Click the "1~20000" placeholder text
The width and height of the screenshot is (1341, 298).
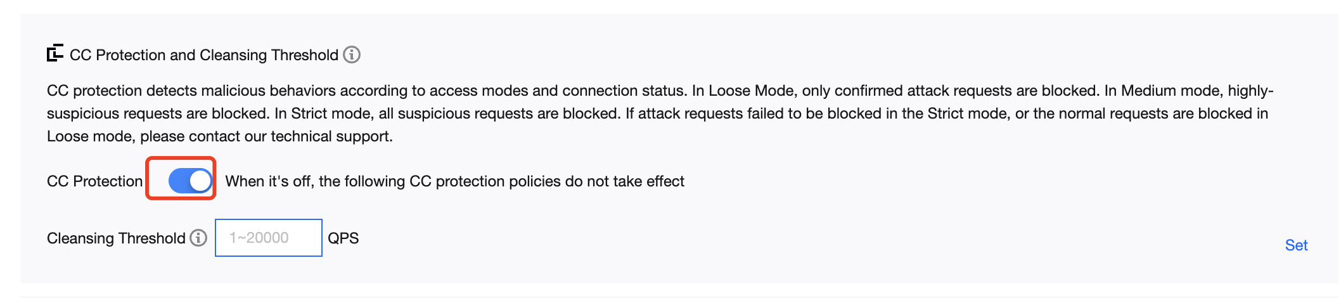pyautogui.click(x=259, y=238)
